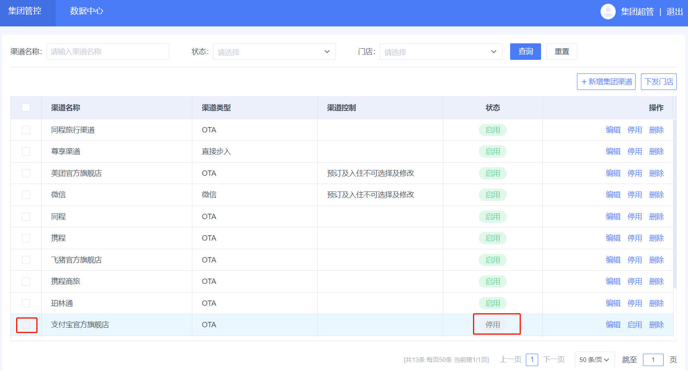Image resolution: width=688 pixels, height=371 pixels.
Task: Check the 尊享渠道 row checkbox
Action: pos(26,151)
